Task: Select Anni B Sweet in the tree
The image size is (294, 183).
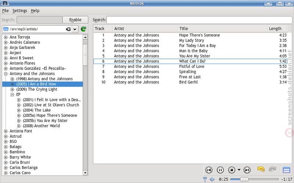Action: click(x=22, y=58)
